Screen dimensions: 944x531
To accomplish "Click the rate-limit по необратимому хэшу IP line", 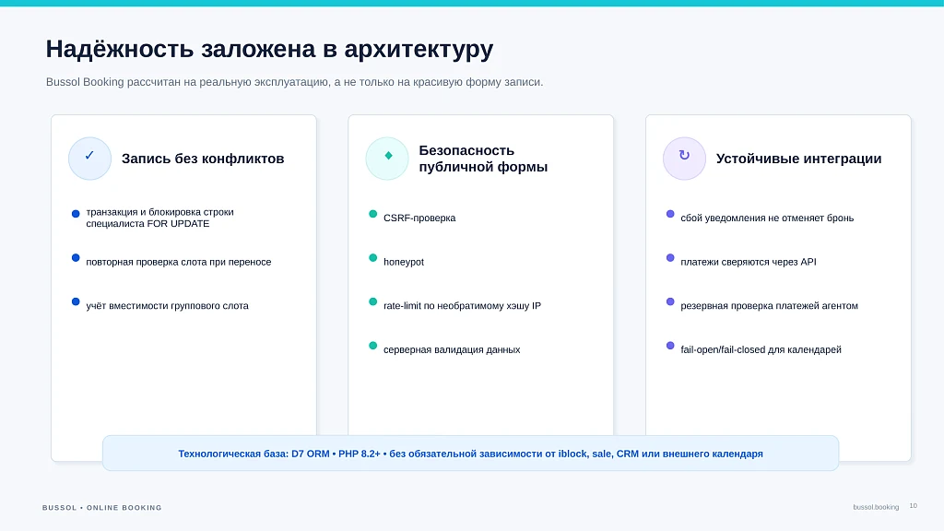I will click(x=462, y=306).
